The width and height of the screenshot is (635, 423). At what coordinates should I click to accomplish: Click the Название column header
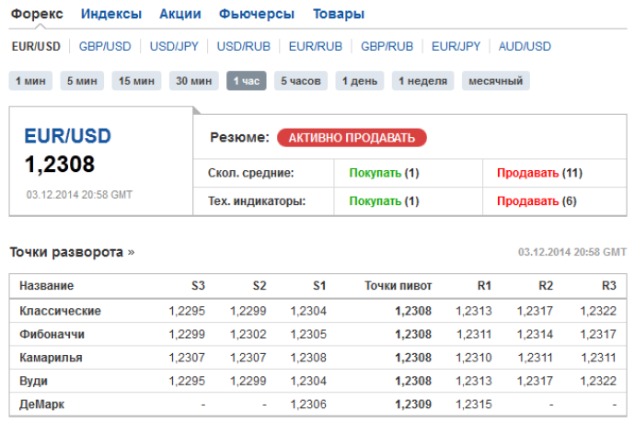pos(47,286)
